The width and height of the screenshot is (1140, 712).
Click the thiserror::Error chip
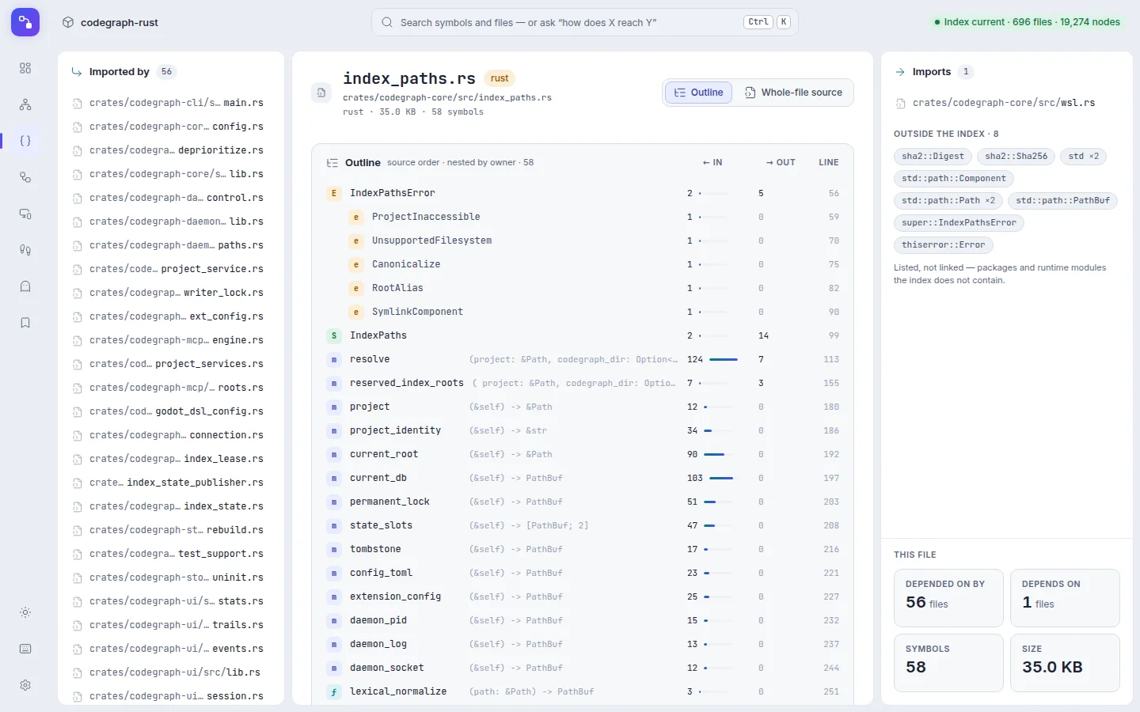[x=943, y=245]
